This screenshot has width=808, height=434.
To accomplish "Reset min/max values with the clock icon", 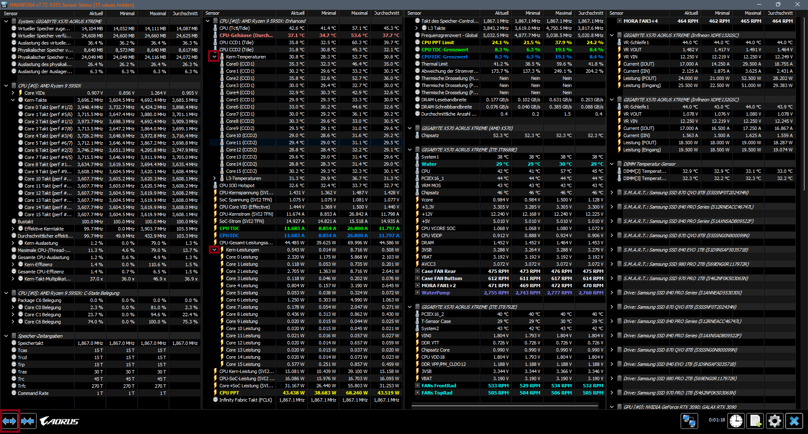I will 736,421.
